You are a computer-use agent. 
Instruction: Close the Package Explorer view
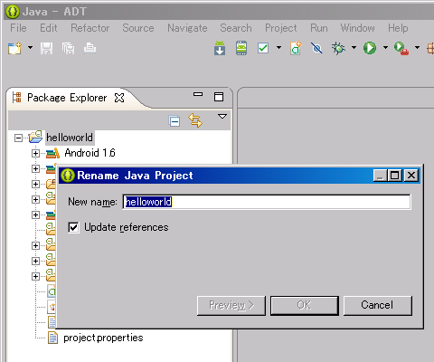119,98
